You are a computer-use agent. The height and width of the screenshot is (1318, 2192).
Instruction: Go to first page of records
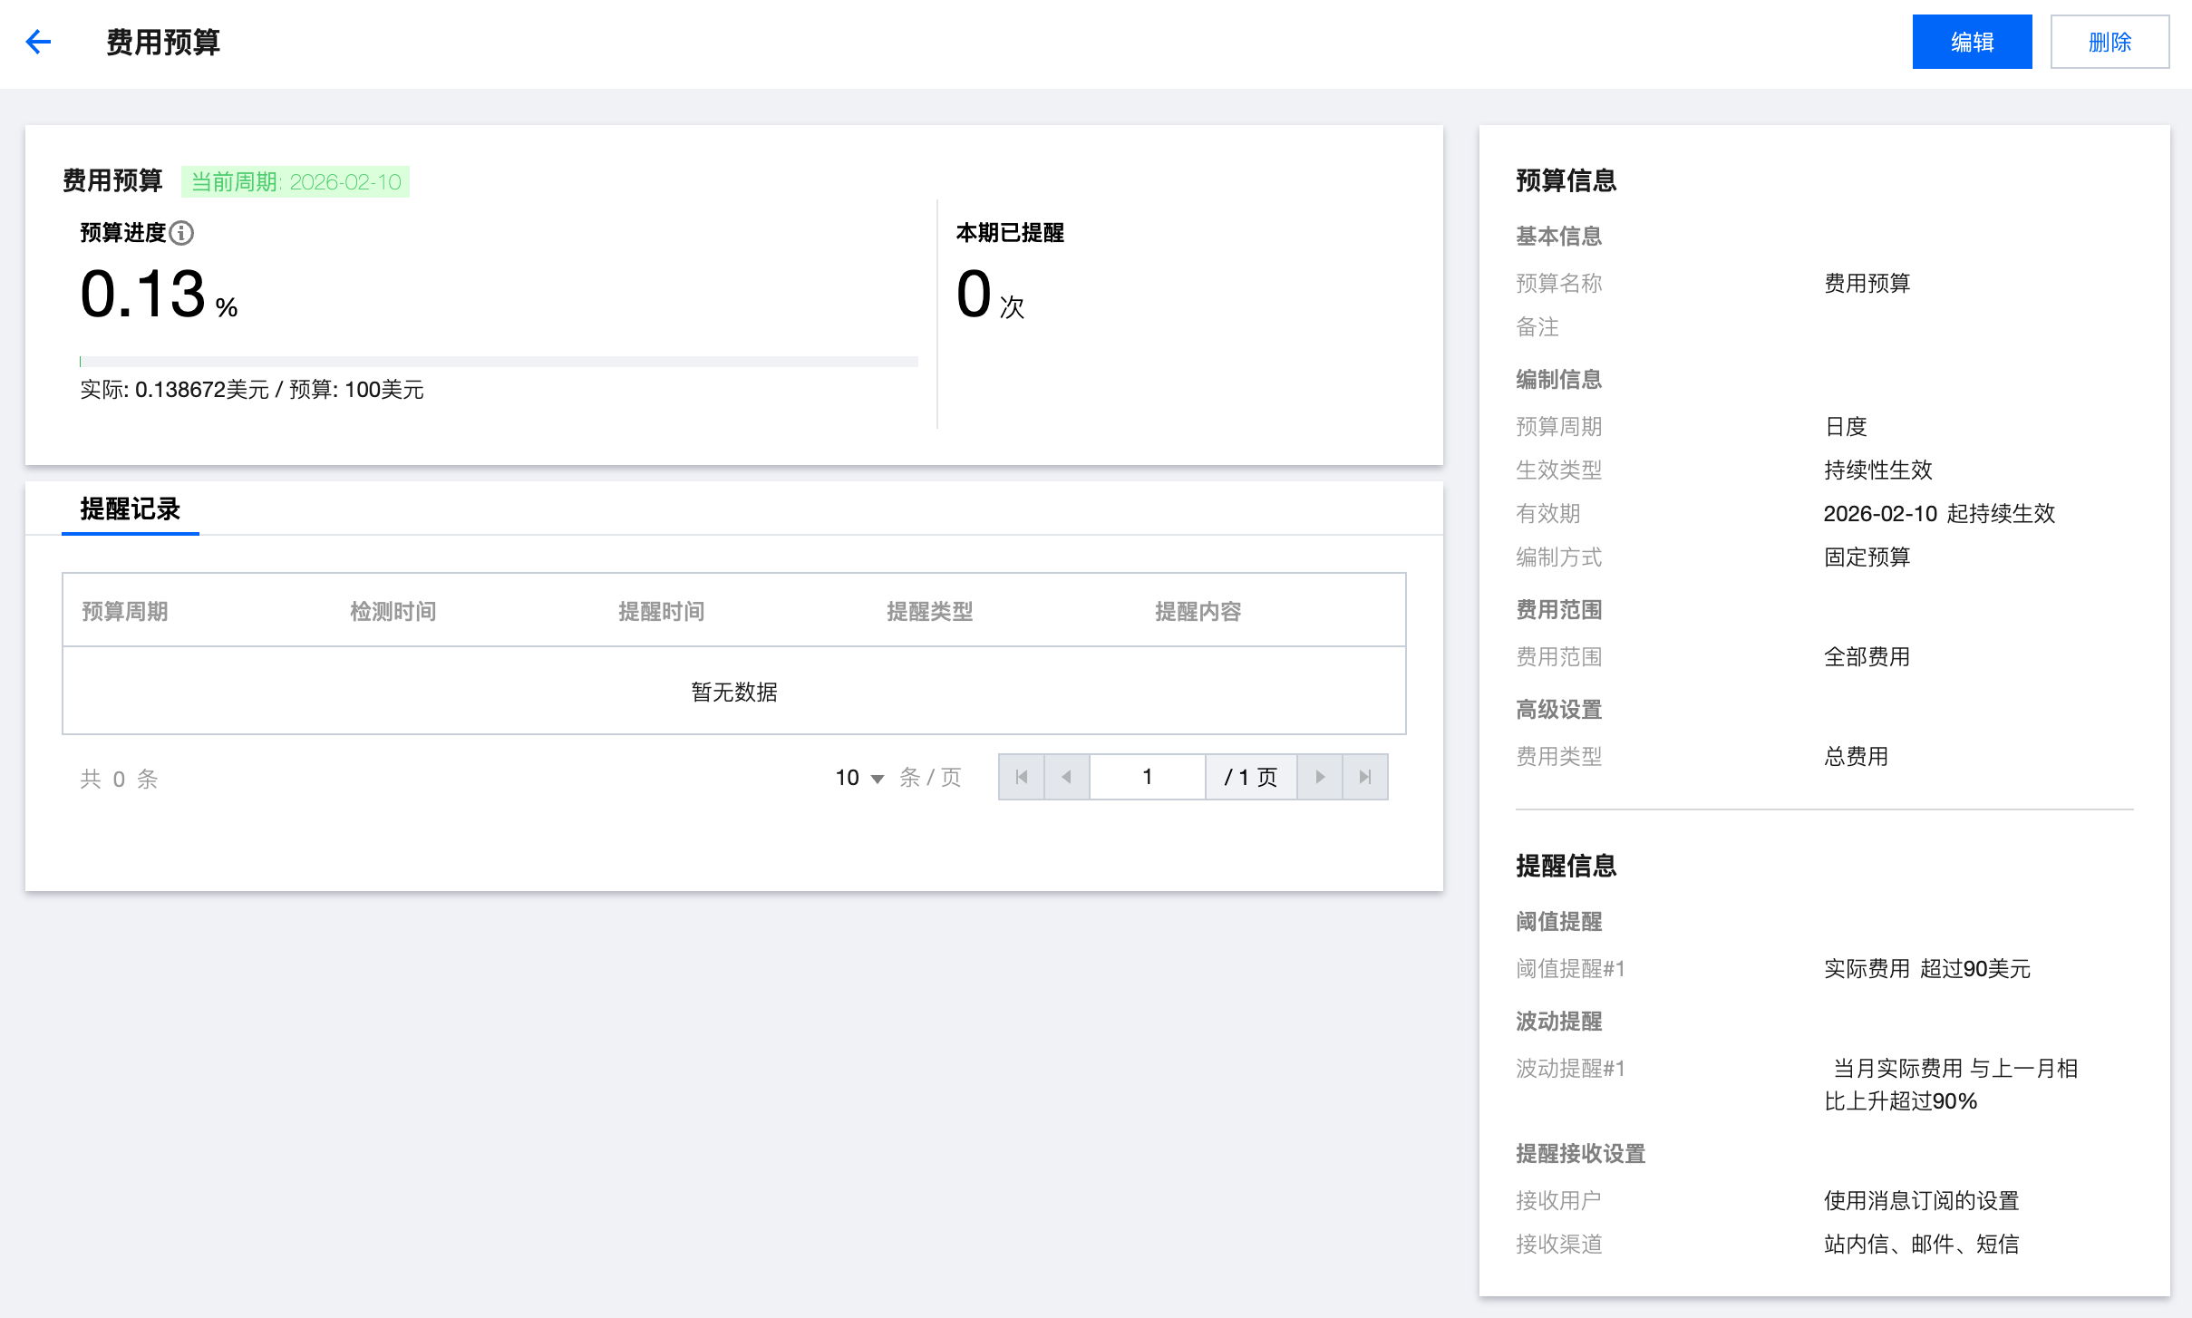click(1022, 777)
